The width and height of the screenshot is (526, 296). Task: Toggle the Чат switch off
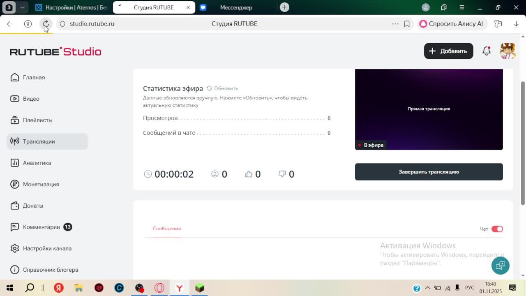click(497, 229)
